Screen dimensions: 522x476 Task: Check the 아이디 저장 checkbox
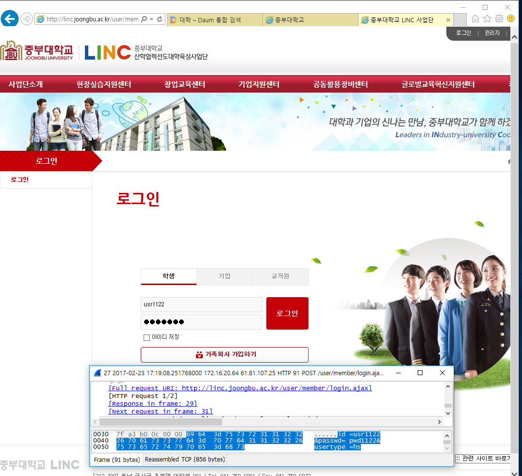pos(147,337)
